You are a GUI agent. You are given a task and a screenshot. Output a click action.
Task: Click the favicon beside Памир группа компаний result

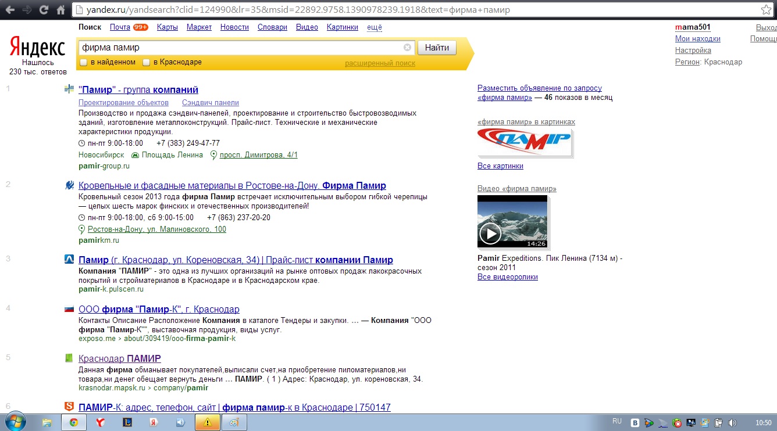coord(69,89)
